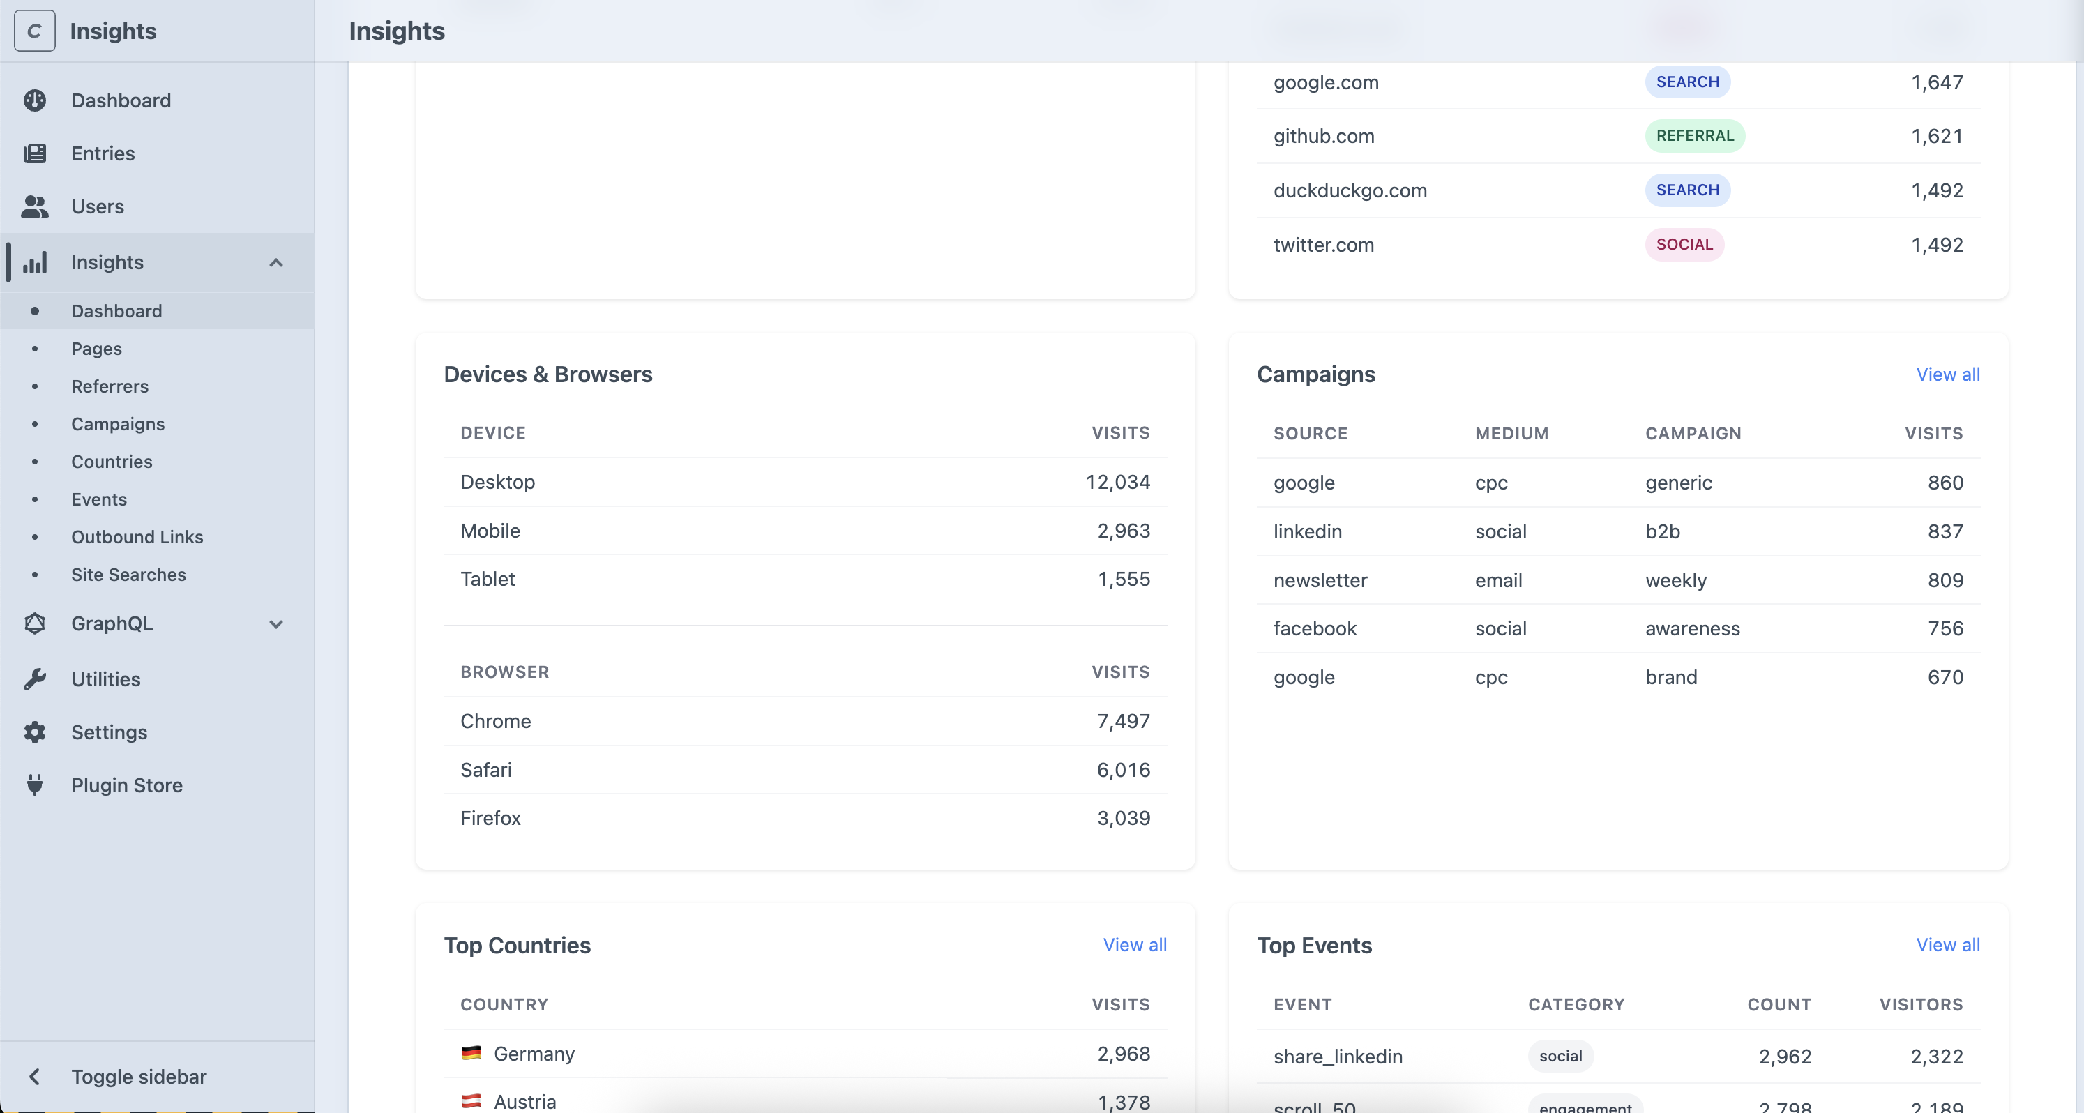Click View all in Campaigns card
2084x1113 pixels.
point(1947,374)
